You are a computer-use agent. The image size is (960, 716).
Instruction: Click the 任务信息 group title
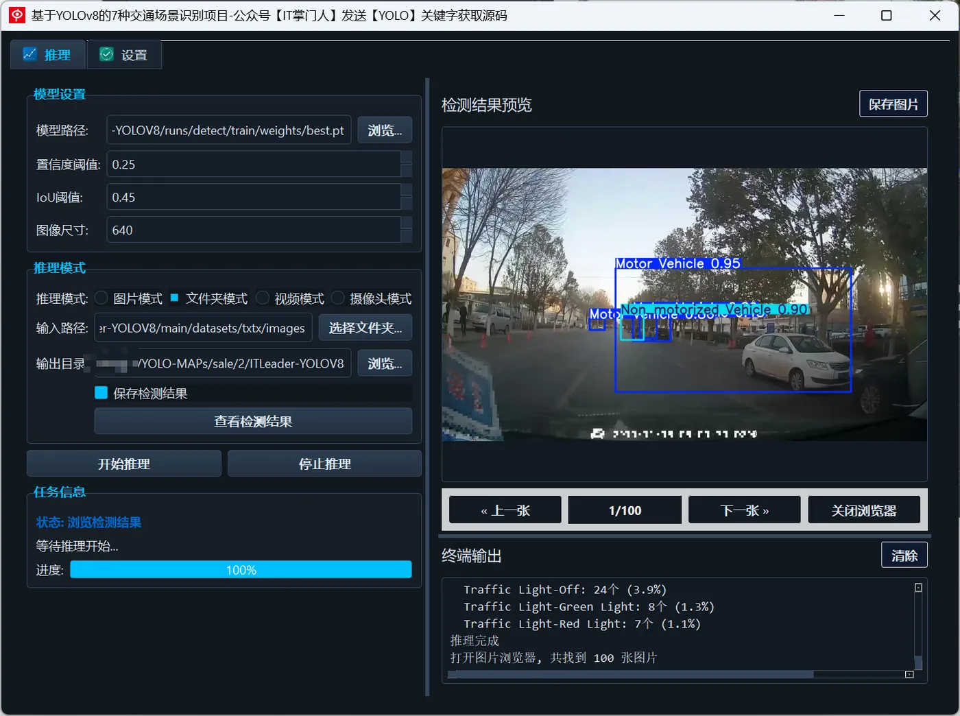click(60, 492)
